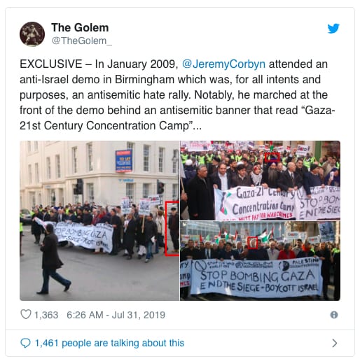Like the tweet with the heart icon
The image size is (360, 361).
coord(26,314)
